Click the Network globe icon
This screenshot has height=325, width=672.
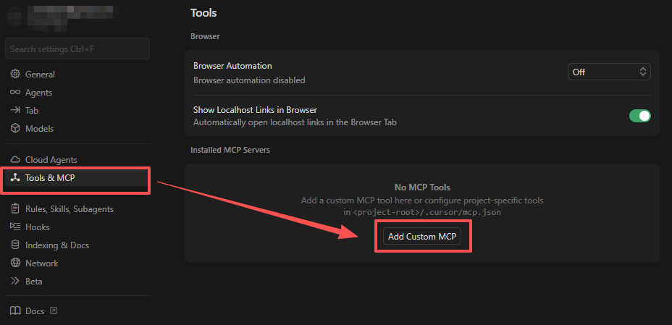click(x=15, y=263)
